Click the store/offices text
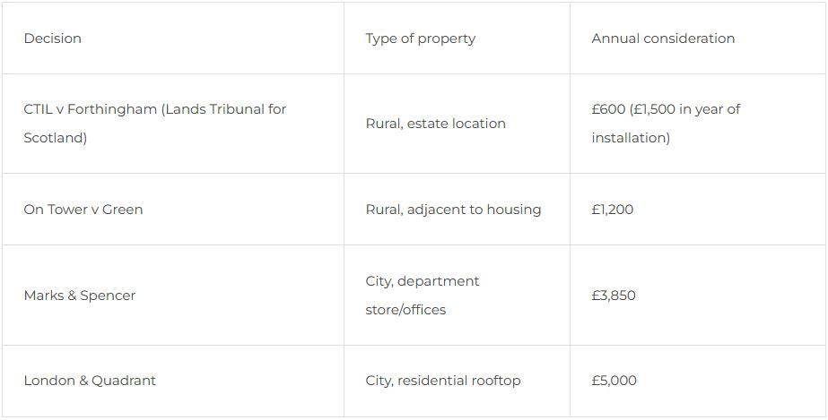This screenshot has width=828, height=420. click(405, 310)
